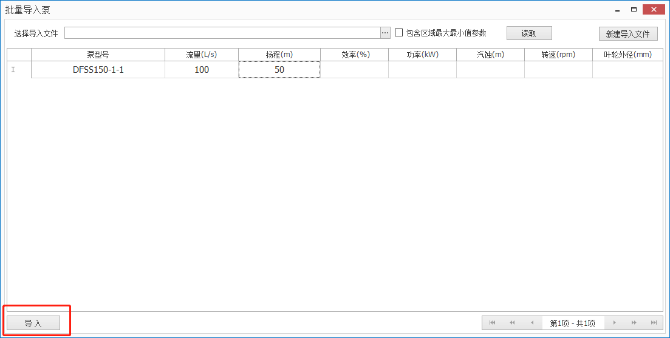Click empty 叶轮外径(mm) cell in DFSS150-1-1 row

tap(627, 70)
